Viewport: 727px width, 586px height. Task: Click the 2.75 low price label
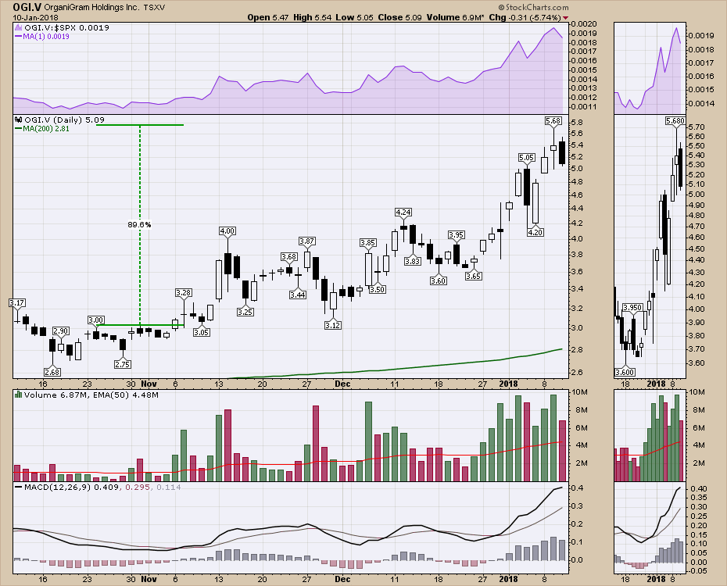click(x=123, y=365)
